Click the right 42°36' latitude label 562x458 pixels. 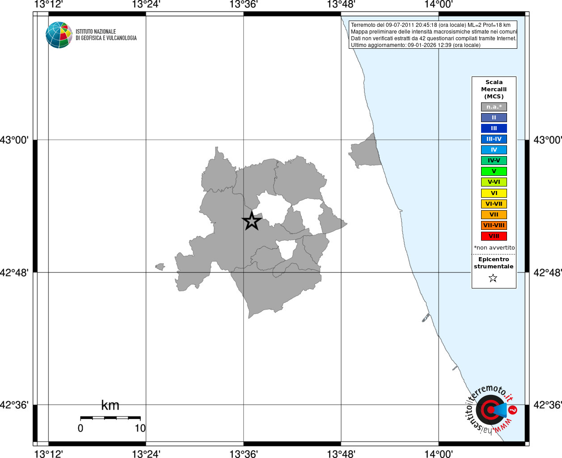pos(548,405)
